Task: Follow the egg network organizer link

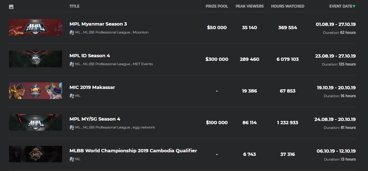Action: [144, 127]
